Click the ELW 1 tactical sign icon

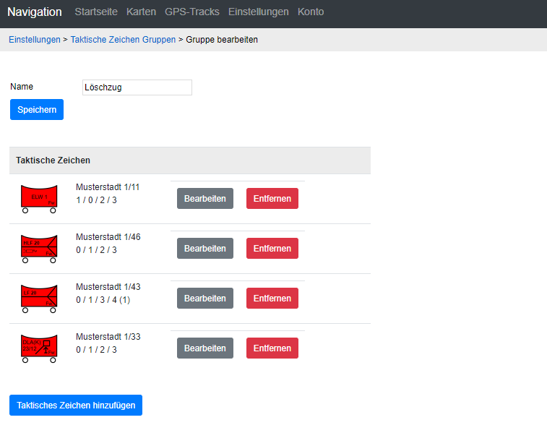(x=39, y=199)
